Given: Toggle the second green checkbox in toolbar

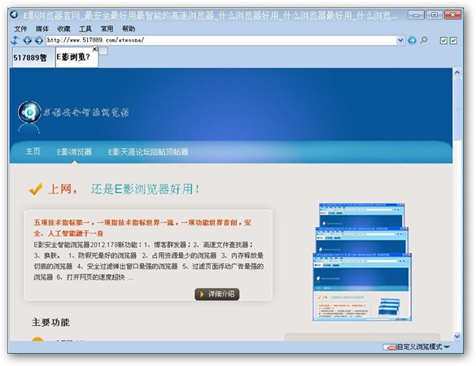Looking at the screenshot, I should coord(453,41).
